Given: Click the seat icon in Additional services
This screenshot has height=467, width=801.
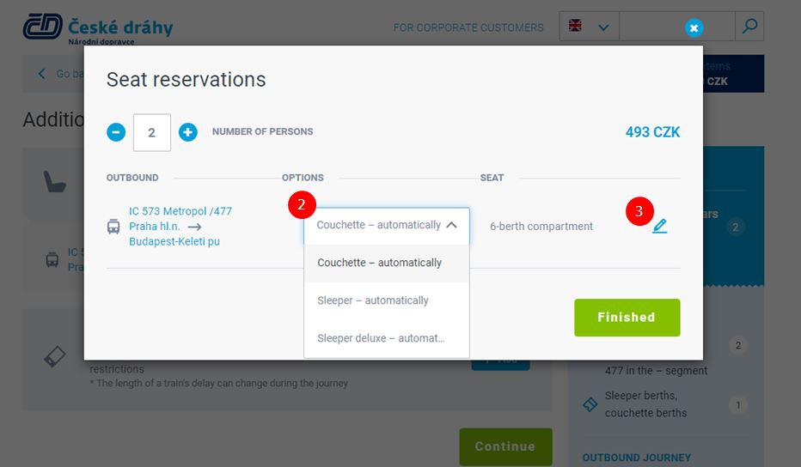Looking at the screenshot, I should pyautogui.click(x=55, y=182).
